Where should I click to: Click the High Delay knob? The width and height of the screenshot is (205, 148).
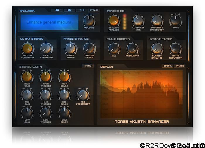tap(64, 76)
